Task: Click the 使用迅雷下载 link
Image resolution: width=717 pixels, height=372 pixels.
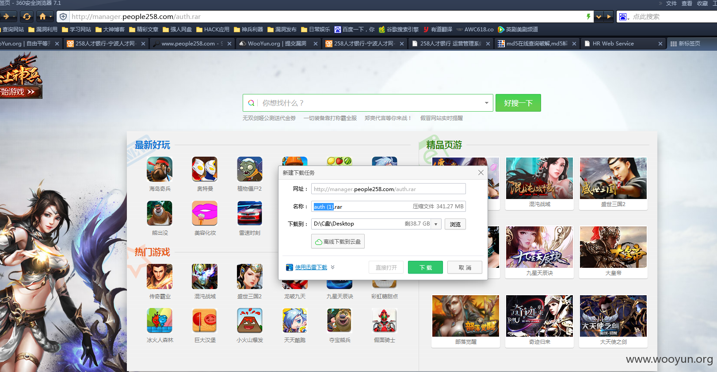Action: coord(311,267)
